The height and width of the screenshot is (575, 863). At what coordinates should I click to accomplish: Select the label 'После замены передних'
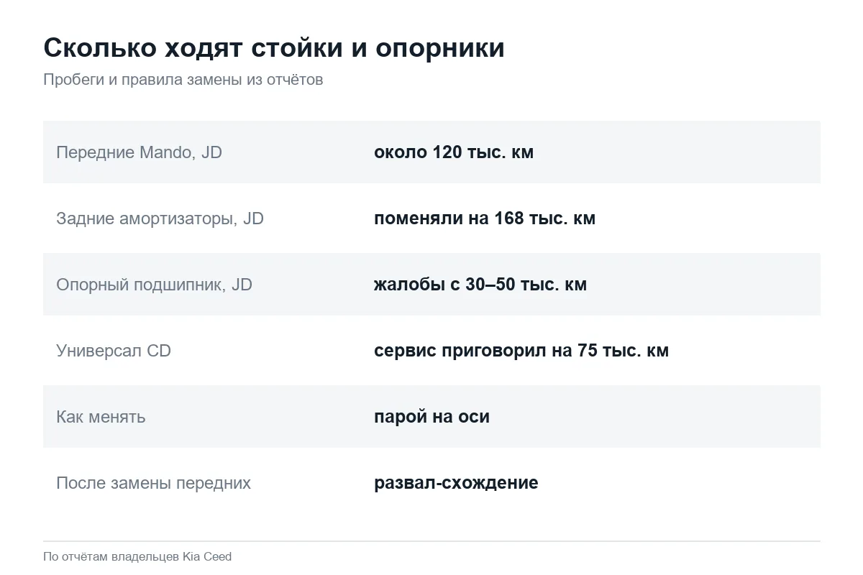point(153,483)
